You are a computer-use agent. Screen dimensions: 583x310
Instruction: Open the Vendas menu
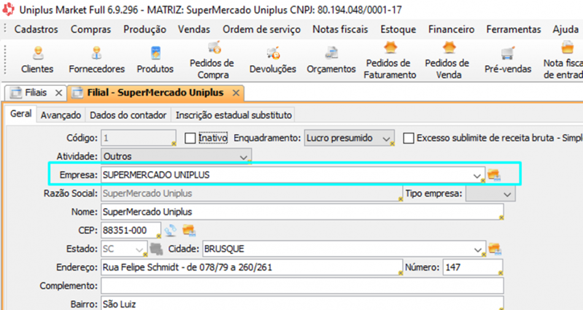[194, 29]
